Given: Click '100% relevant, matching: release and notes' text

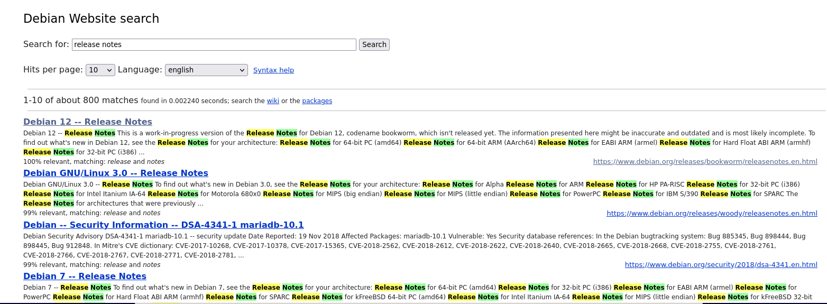Looking at the screenshot, I should 94,162.
